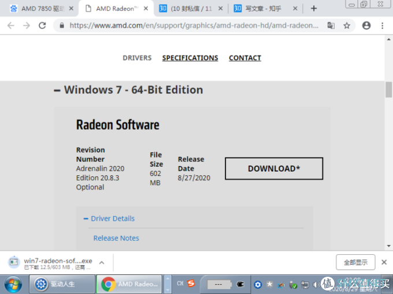
Task: Expand the download item options arrow
Action: click(x=102, y=262)
